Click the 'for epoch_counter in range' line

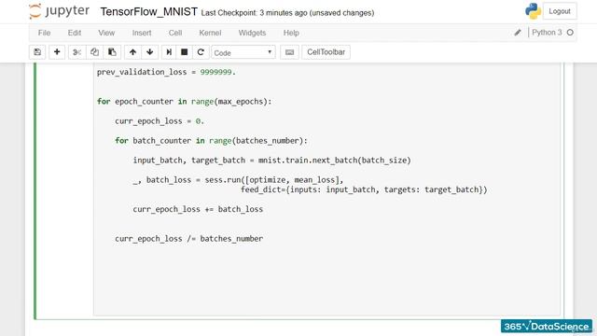[x=185, y=102]
